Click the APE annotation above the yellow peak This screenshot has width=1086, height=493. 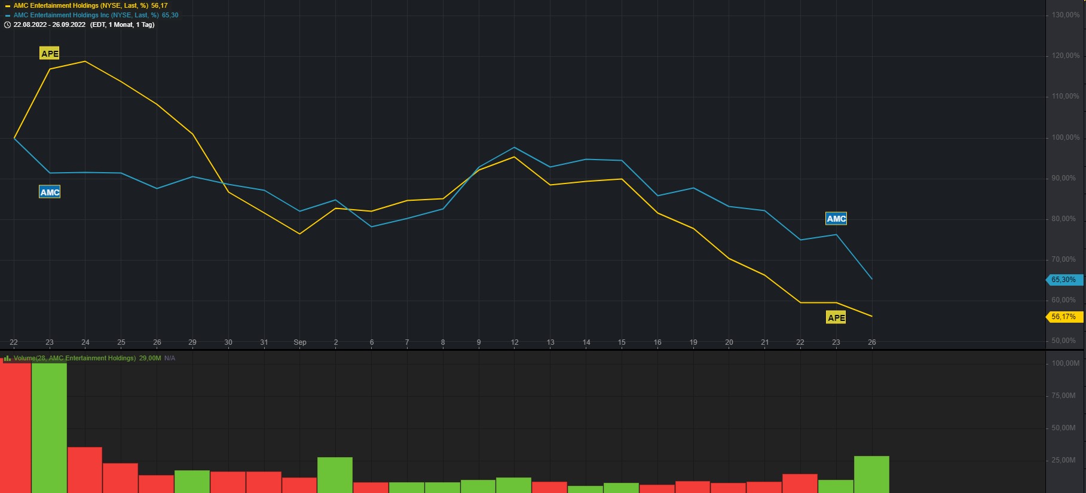[x=50, y=53]
